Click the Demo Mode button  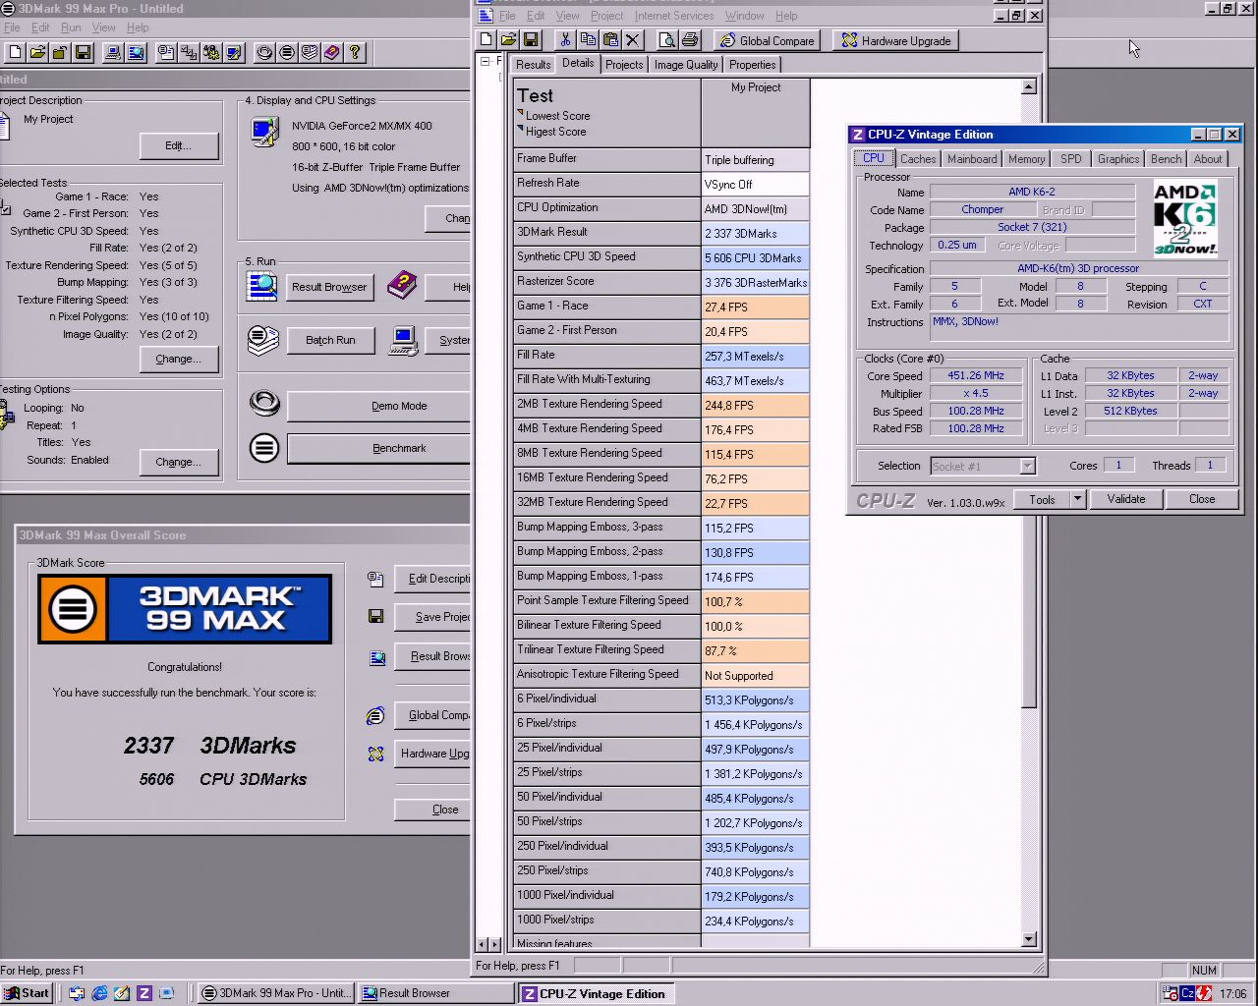[x=379, y=406]
